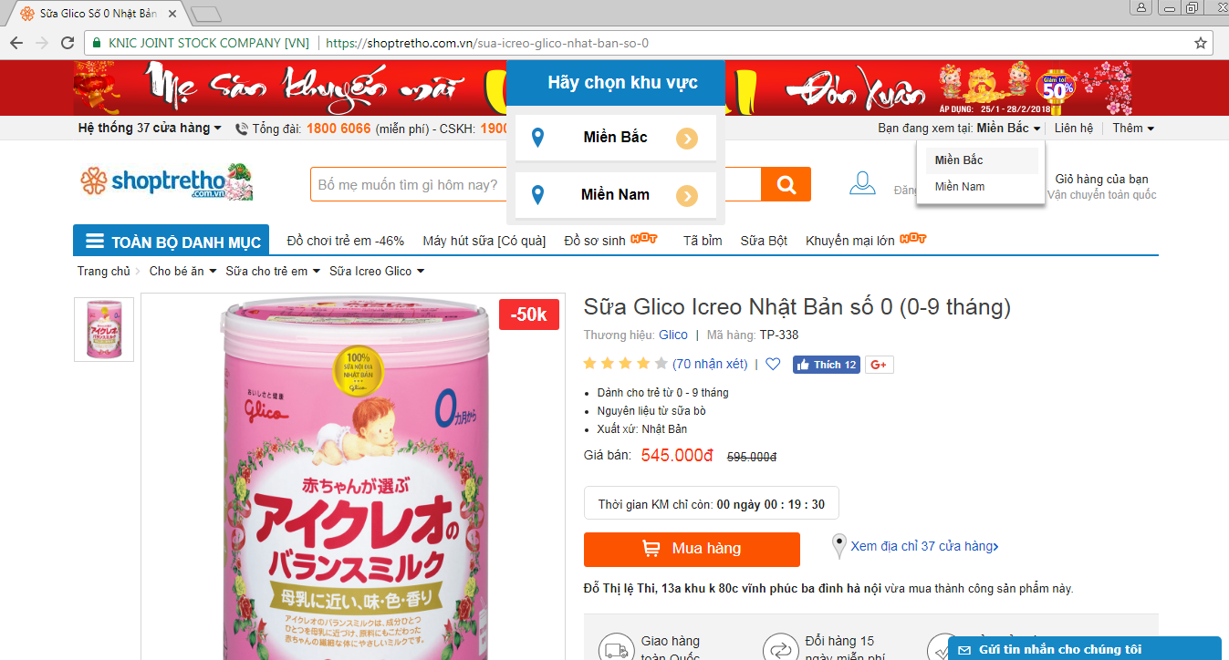Image resolution: width=1229 pixels, height=660 pixels.
Task: Click the Facebook Thích like button
Action: pyautogui.click(x=826, y=365)
